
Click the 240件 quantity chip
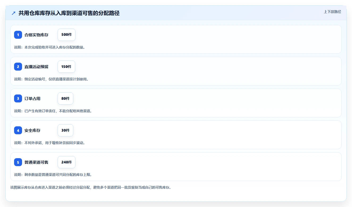coord(66,162)
